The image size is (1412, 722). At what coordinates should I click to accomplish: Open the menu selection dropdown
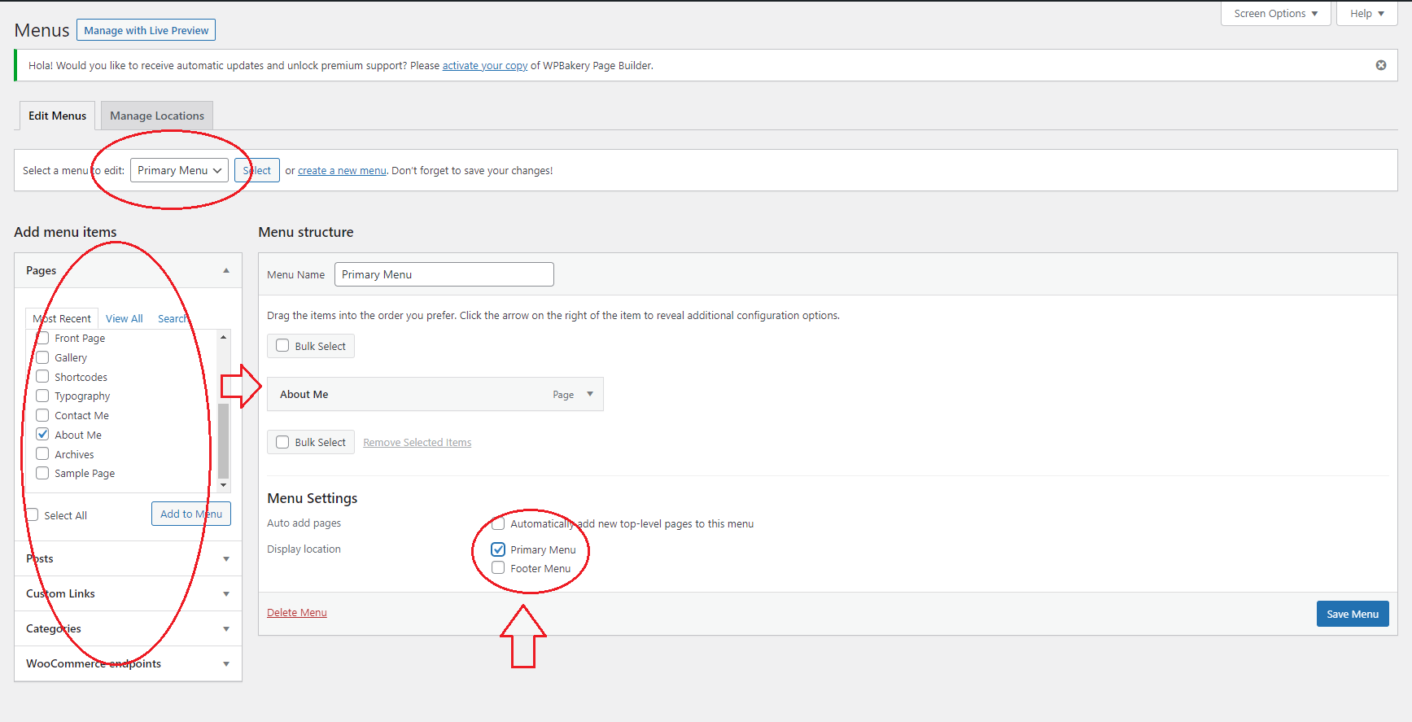click(x=179, y=170)
